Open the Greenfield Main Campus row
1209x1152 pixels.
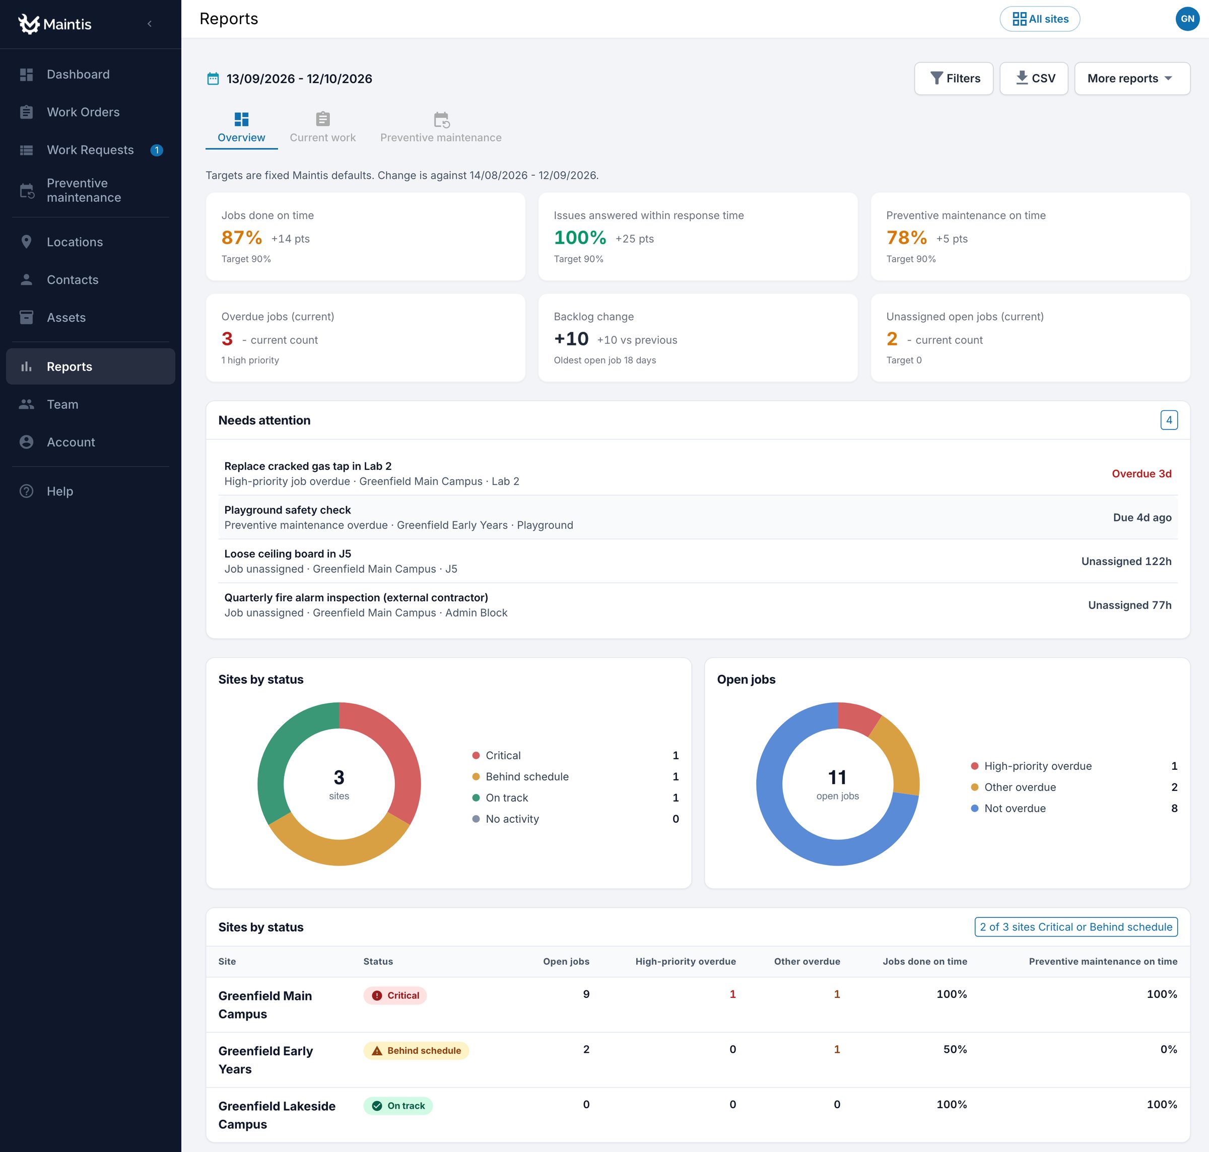click(697, 1004)
